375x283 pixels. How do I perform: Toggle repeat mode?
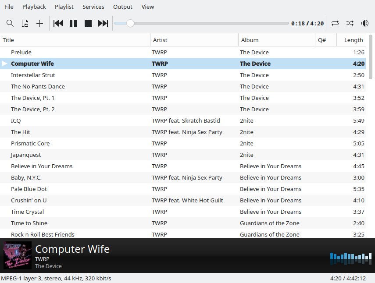(335, 23)
